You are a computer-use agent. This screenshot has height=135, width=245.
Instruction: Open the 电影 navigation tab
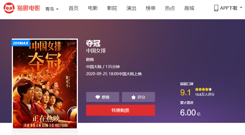click(93, 8)
